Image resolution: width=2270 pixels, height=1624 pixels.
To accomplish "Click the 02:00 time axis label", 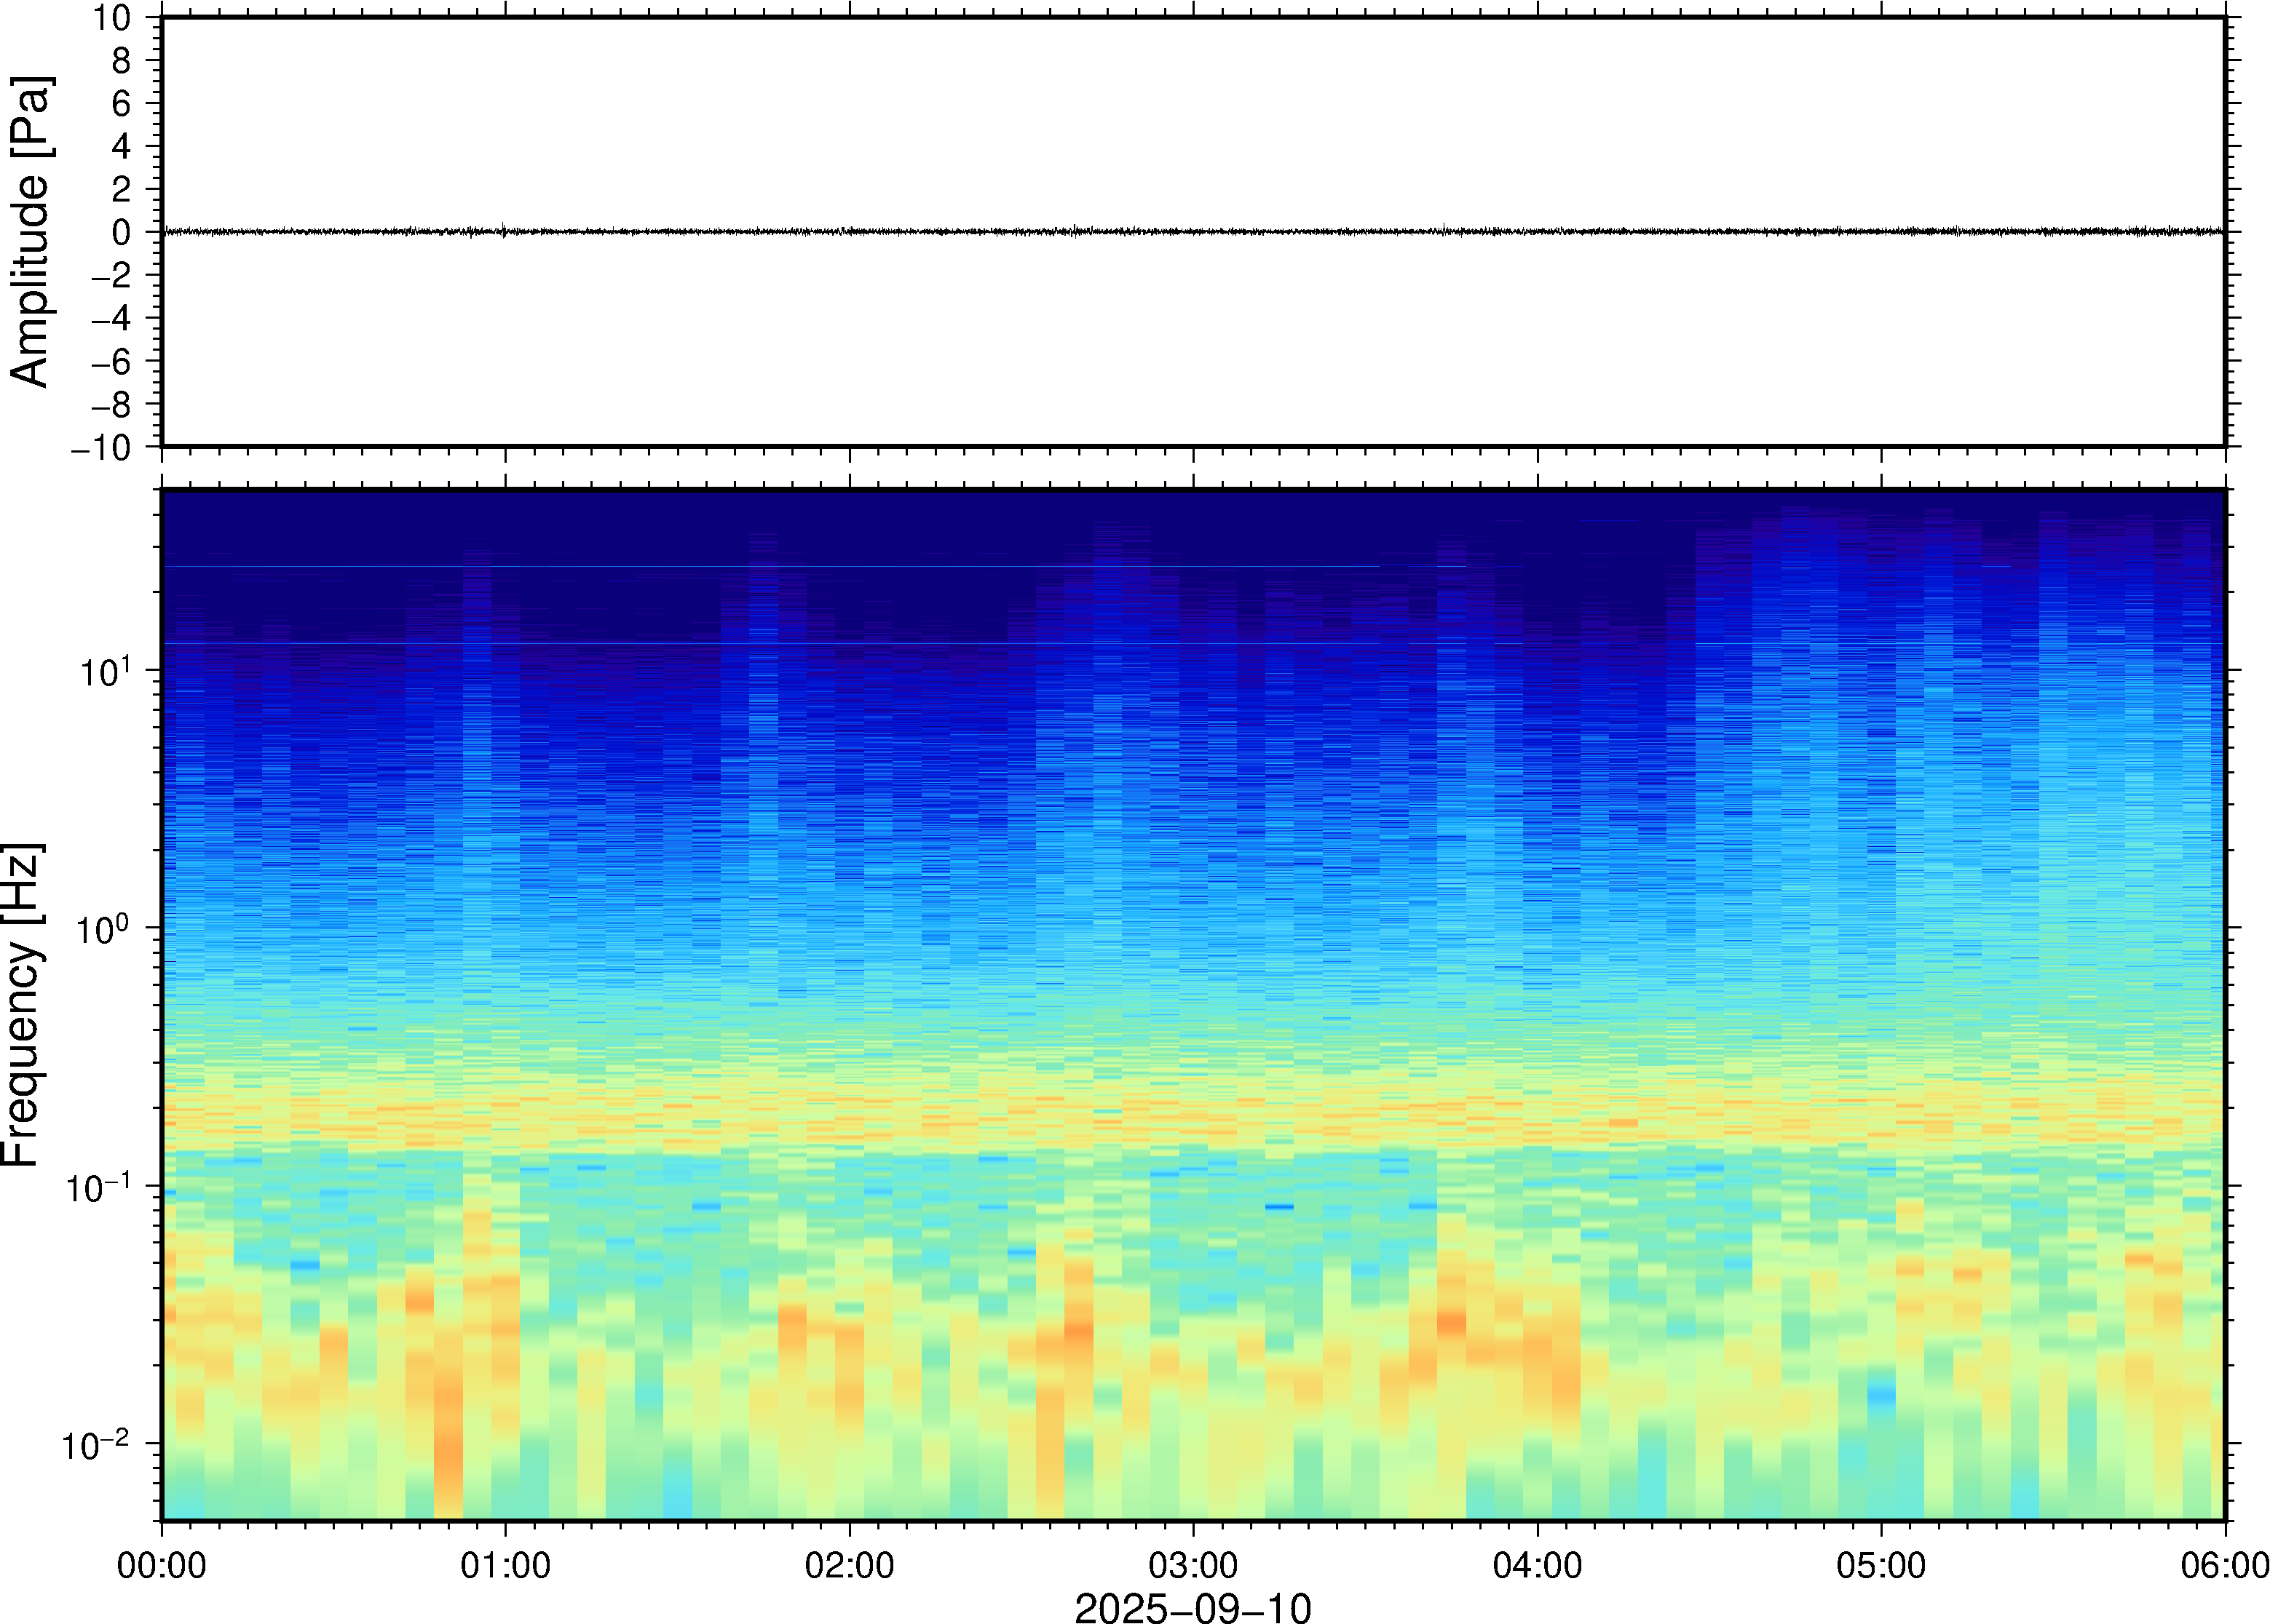I will 850,1566.
